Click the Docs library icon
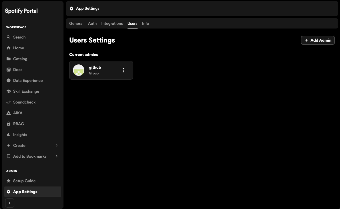Viewport: 340px width, 209px height. (9, 70)
